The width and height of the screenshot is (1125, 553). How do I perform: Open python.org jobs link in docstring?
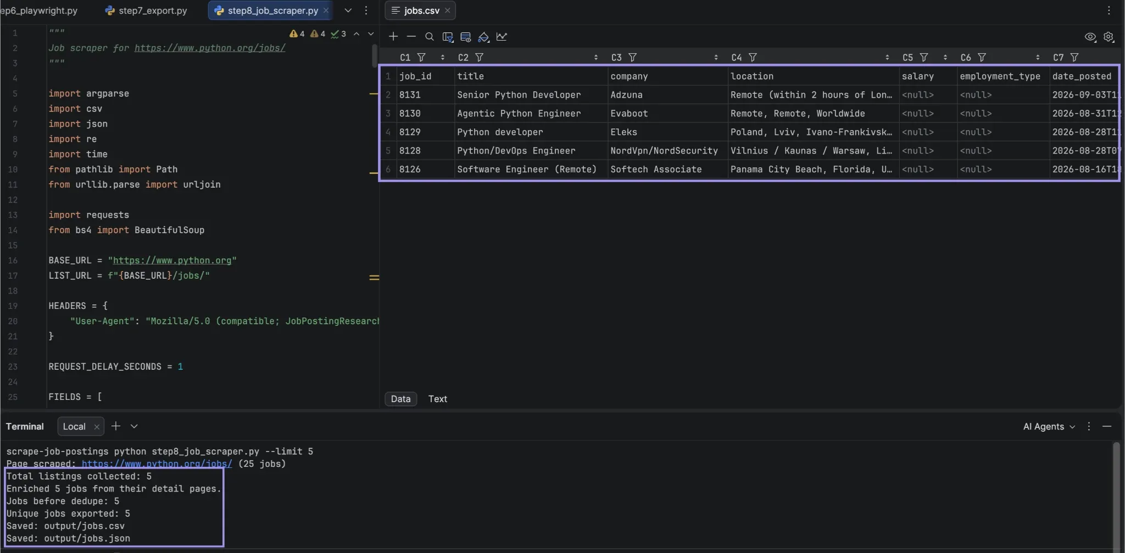210,48
